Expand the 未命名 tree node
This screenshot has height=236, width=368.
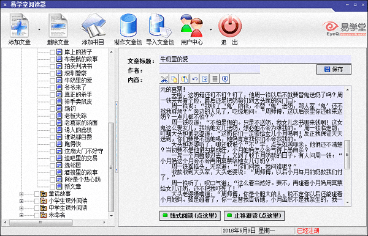coord(21,215)
